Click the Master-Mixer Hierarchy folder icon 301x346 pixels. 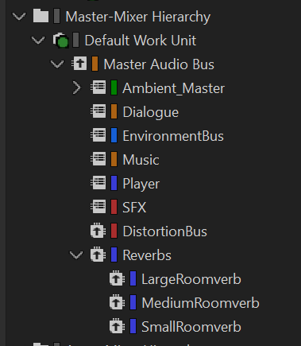pos(41,16)
